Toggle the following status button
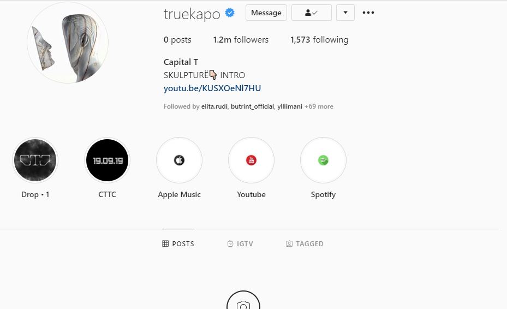The image size is (507, 309). click(312, 13)
